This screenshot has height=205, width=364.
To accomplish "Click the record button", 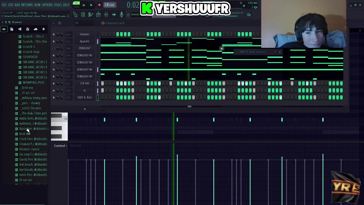I will (x=99, y=5).
